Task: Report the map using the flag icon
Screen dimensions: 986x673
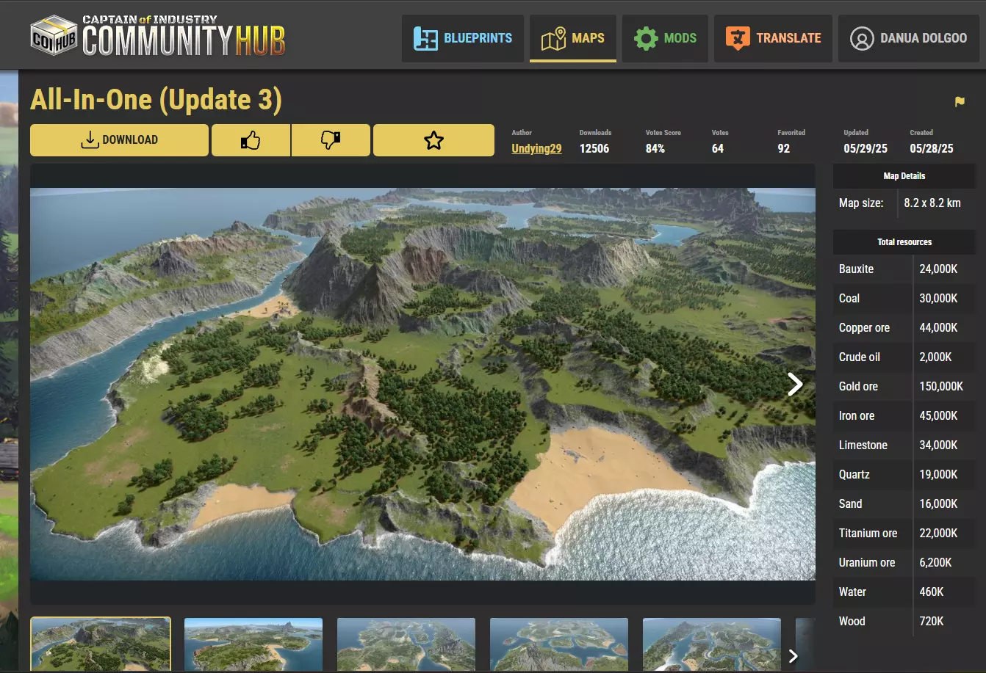Action: coord(960,102)
